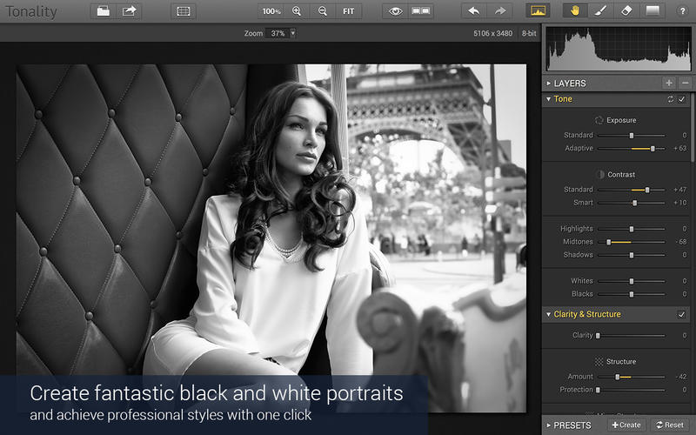
Task: Toggle the histogram display button
Action: click(539, 11)
